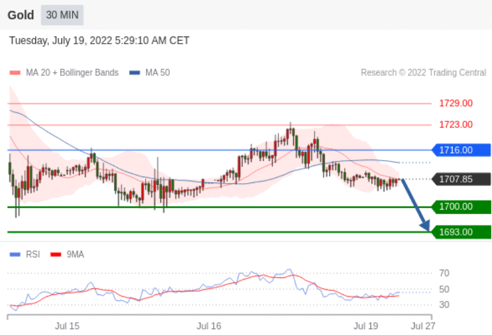Click the MA 20 + Bollinger Bands legend swatch
492x335 pixels.
15,72
